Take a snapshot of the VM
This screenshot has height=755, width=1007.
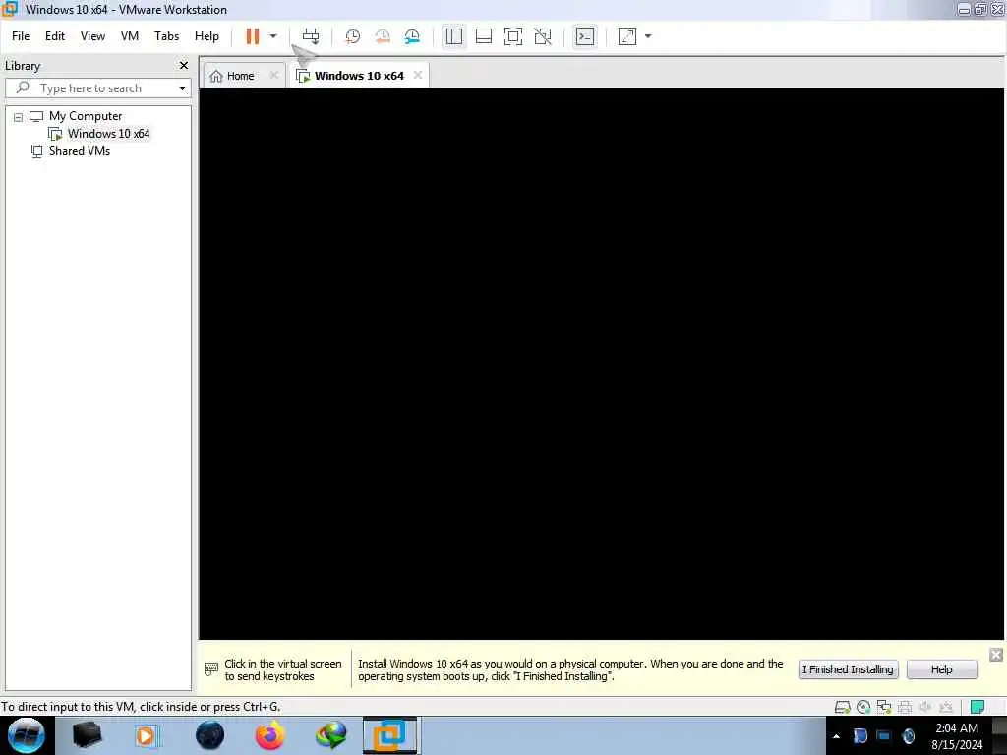click(353, 36)
